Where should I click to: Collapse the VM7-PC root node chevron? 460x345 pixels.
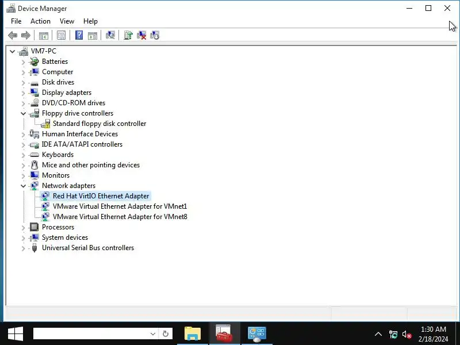point(12,51)
